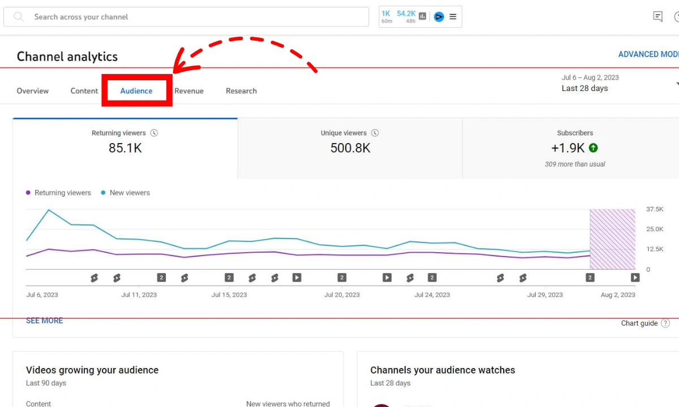The height and width of the screenshot is (407, 679).
Task: Click the clock icon beside Returning viewers
Action: pyautogui.click(x=154, y=133)
